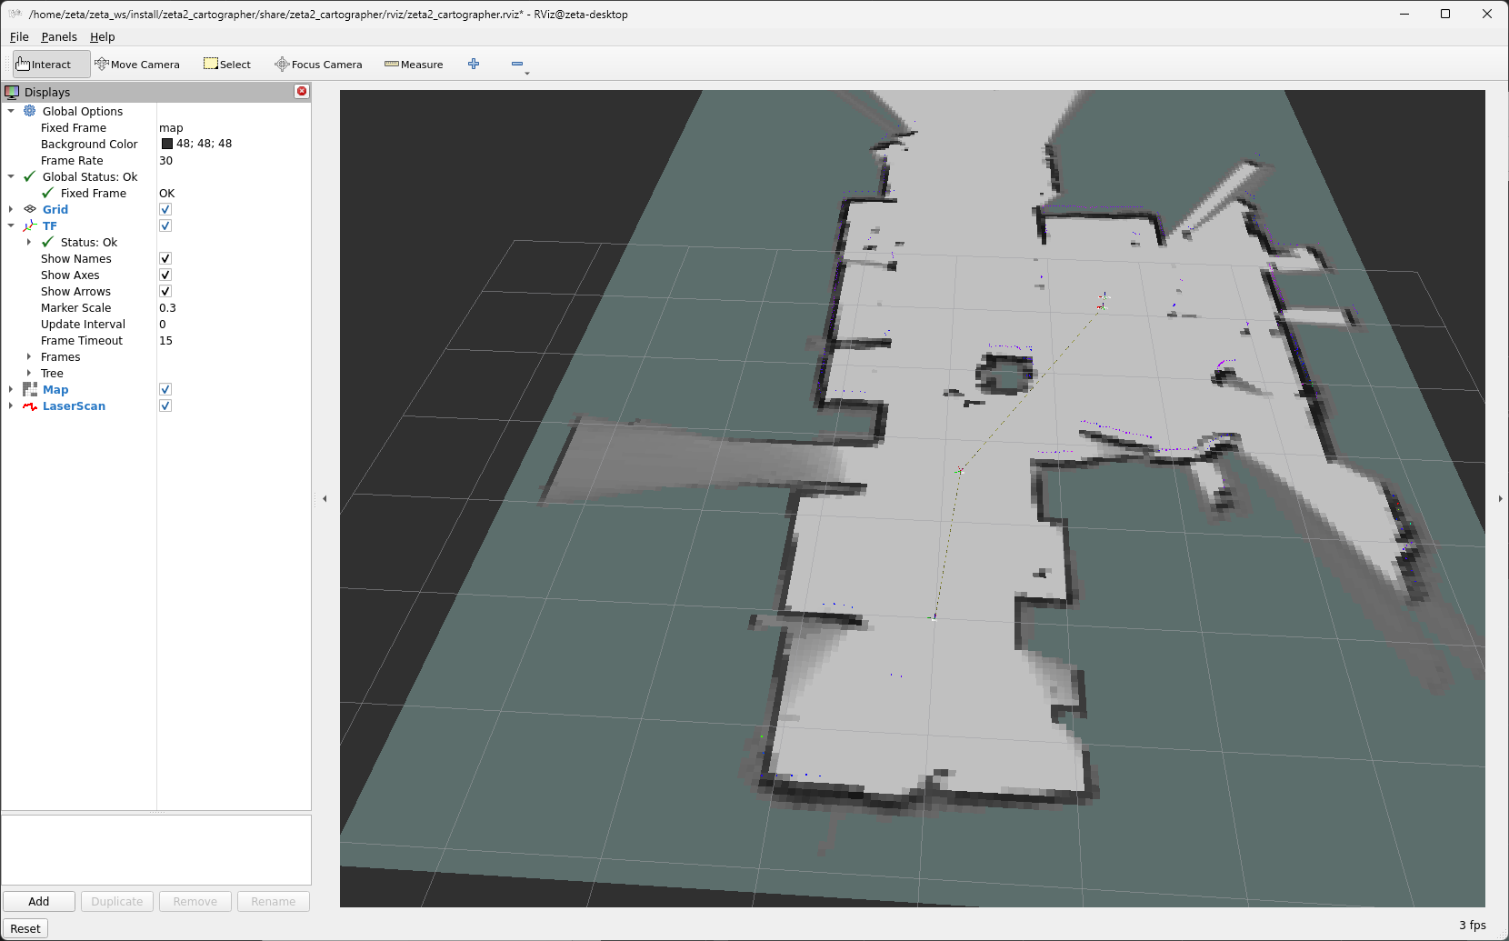Click the Duplicate button

117,901
